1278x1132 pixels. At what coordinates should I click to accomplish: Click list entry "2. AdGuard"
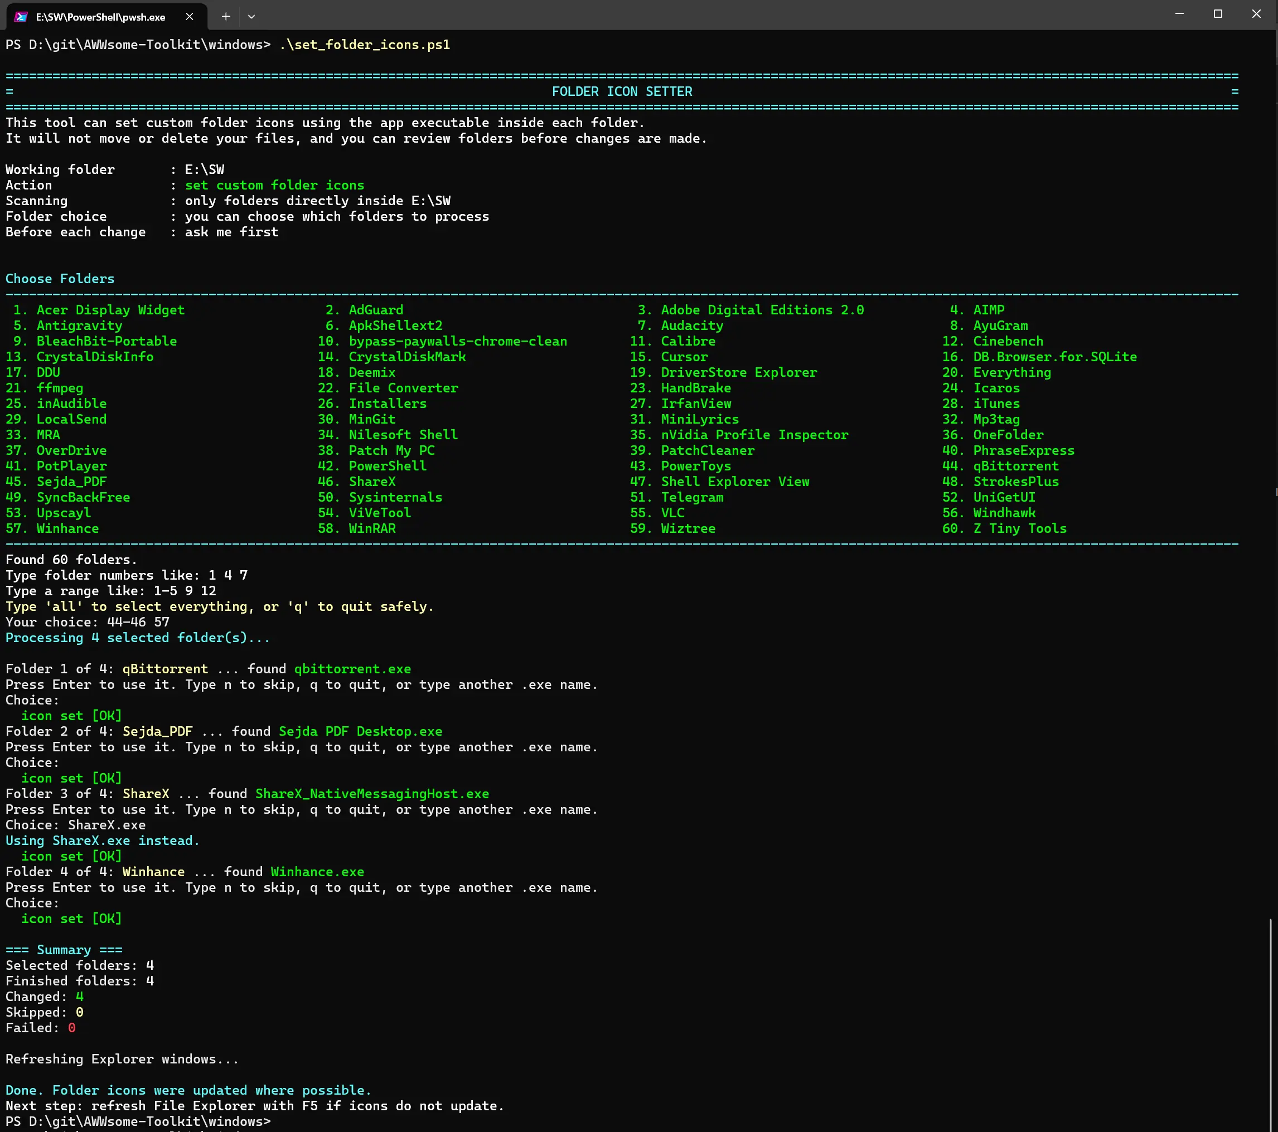365,310
